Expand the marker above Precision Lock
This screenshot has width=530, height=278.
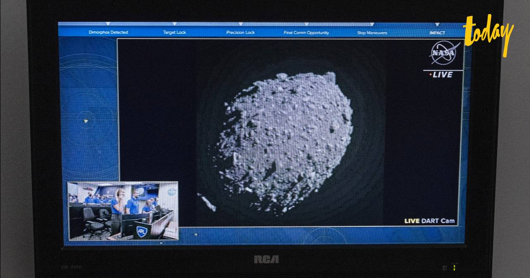240,24
